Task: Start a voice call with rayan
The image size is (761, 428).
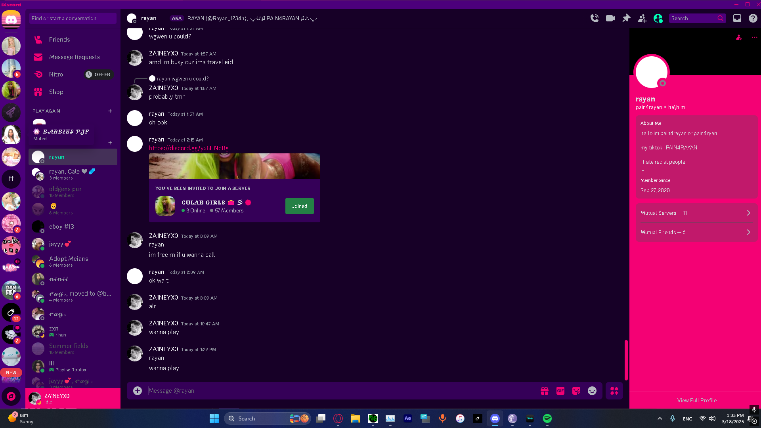Action: coord(594,18)
